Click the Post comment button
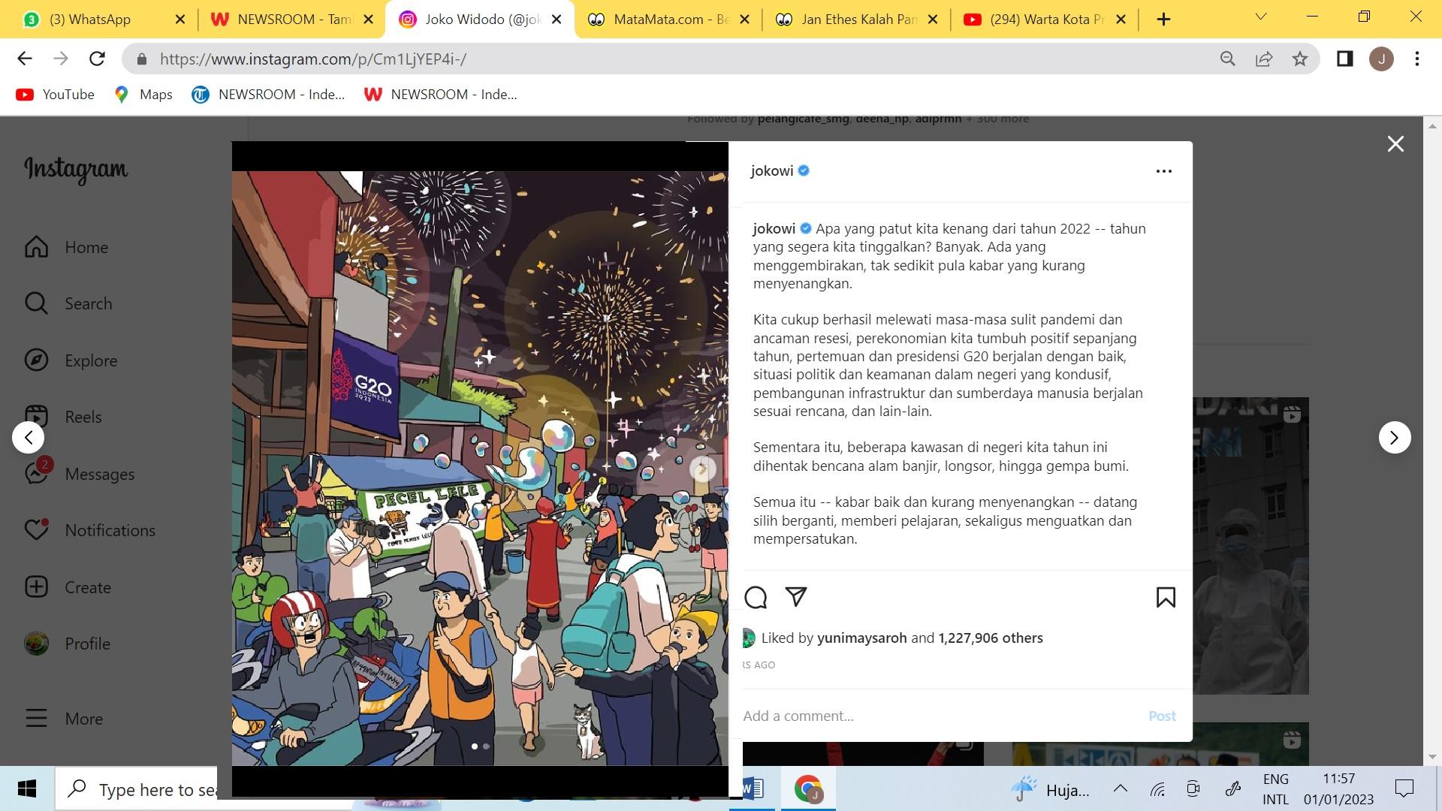The image size is (1442, 811). coord(1161,716)
